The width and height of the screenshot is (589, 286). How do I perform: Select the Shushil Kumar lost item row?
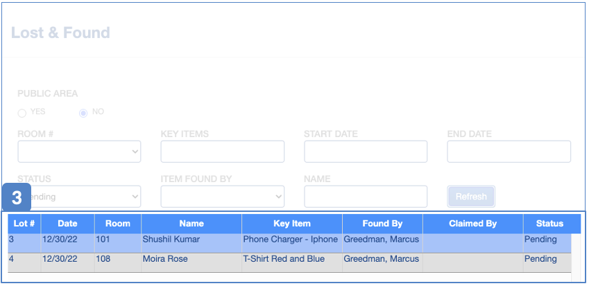pyautogui.click(x=171, y=240)
